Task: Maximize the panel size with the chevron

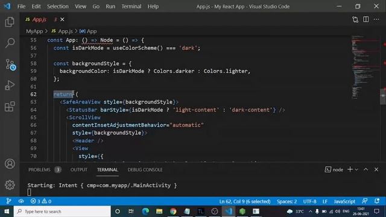Action: pyautogui.click(x=366, y=169)
